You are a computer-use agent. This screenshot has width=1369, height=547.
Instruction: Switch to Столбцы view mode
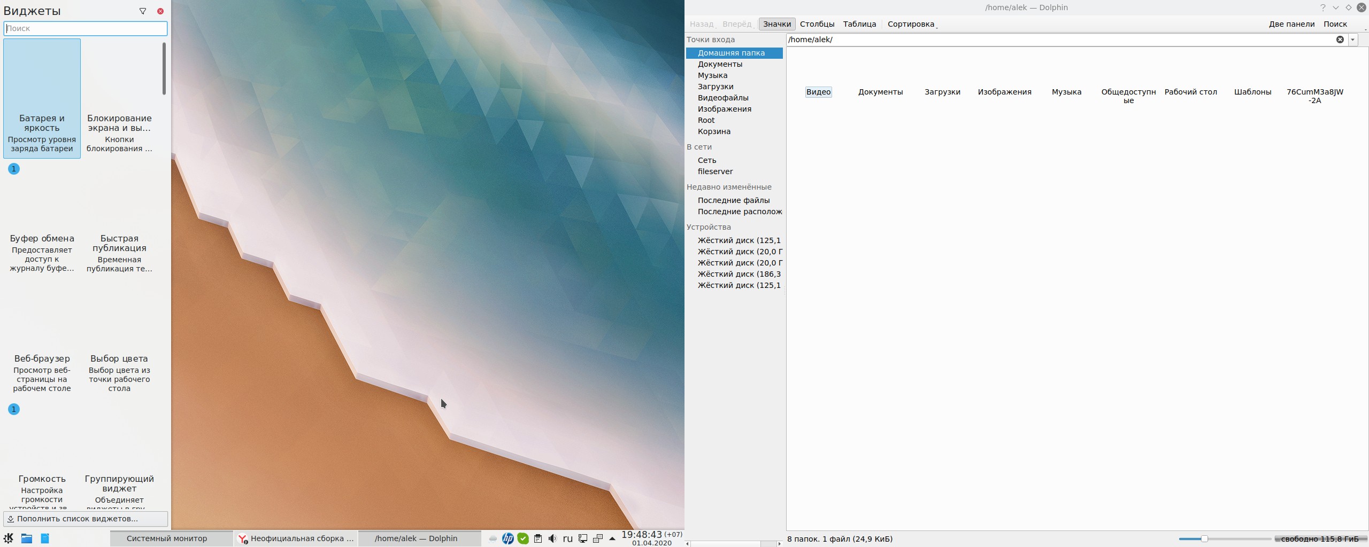817,24
